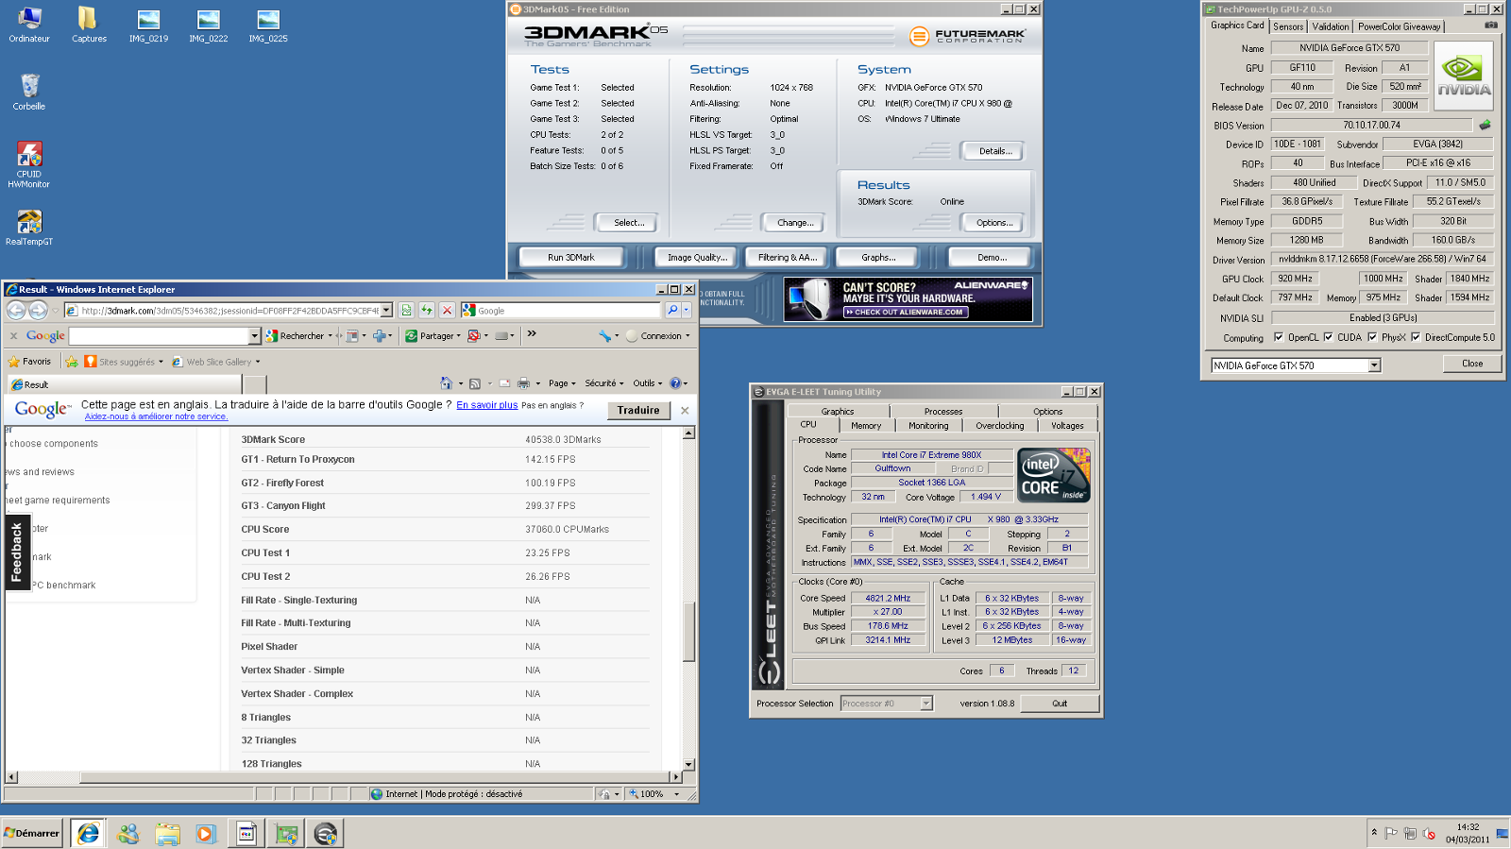
Task: Click the NVIDIA logo in GPU-Z
Action: 1464,76
